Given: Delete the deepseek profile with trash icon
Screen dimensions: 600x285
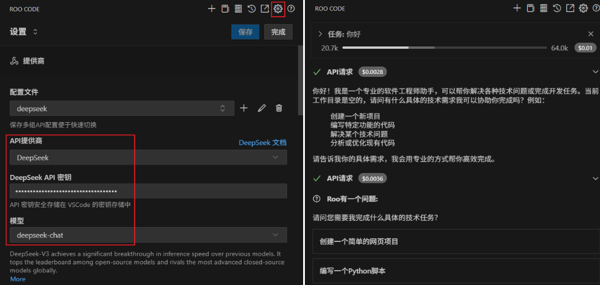Looking at the screenshot, I should pyautogui.click(x=279, y=108).
